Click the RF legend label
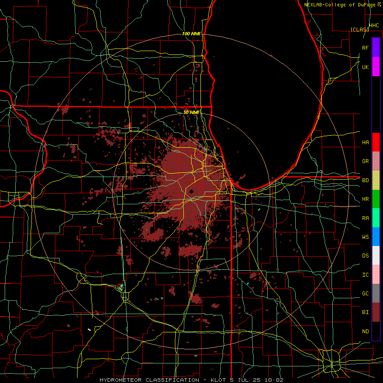 (x=365, y=48)
